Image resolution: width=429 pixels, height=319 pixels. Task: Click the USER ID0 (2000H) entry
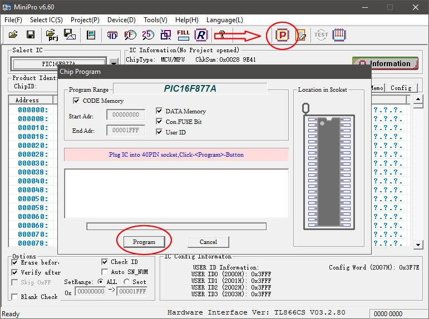coord(231,274)
